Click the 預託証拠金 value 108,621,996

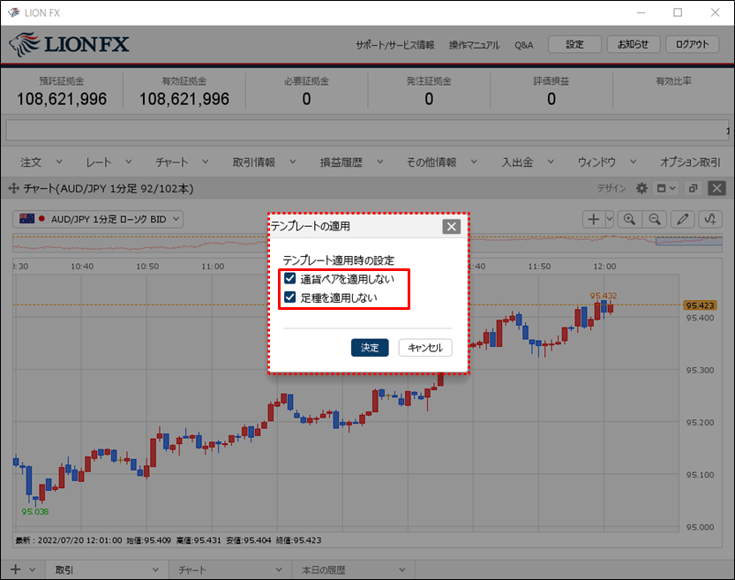tap(62, 99)
